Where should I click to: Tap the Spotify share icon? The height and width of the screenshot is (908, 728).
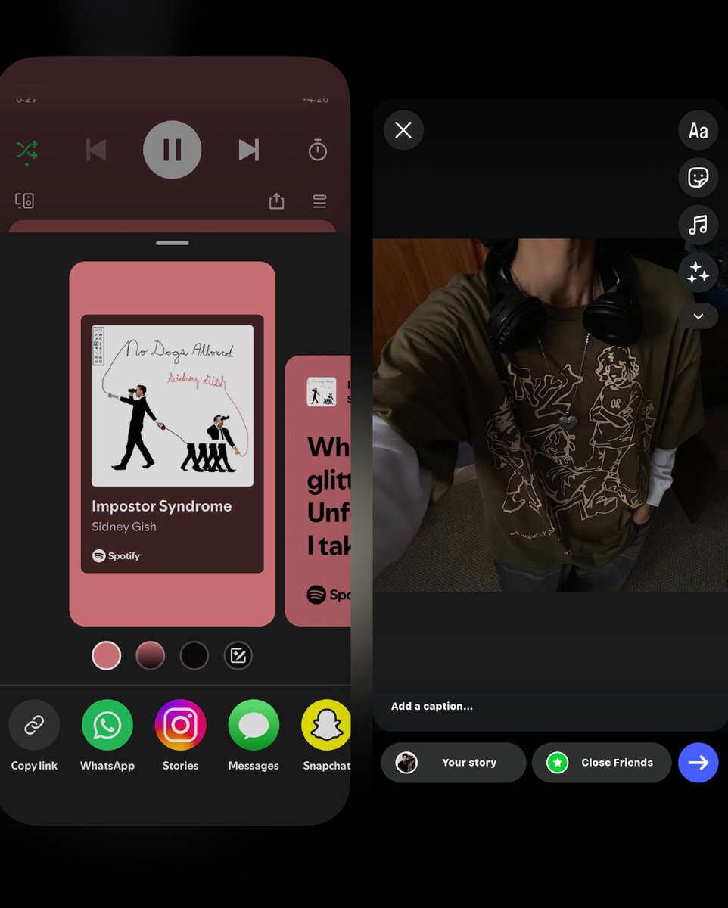tap(277, 201)
